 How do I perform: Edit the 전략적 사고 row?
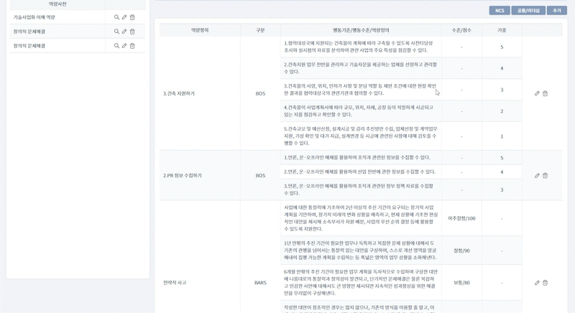(x=537, y=283)
